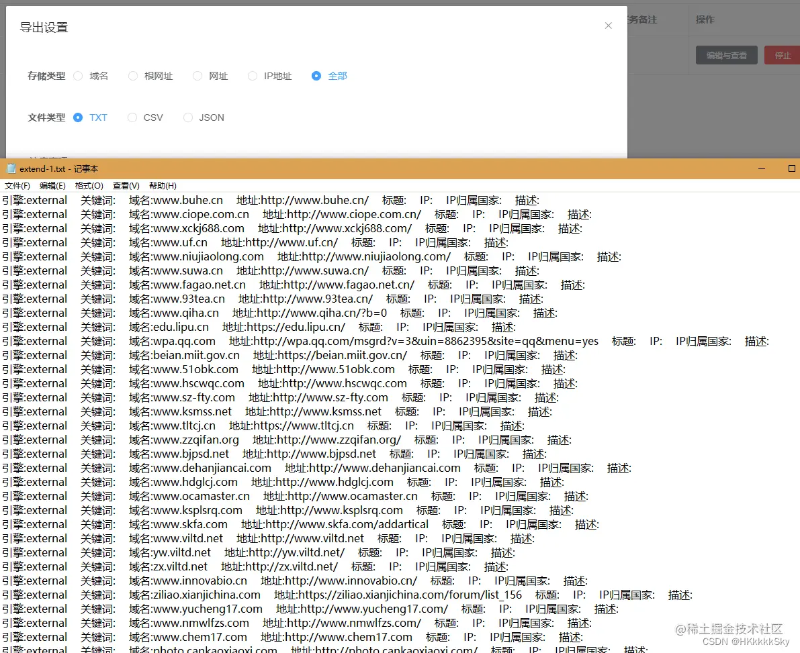This screenshot has height=653, width=800.
Task: Minimize the Notepad window
Action: pos(762,168)
